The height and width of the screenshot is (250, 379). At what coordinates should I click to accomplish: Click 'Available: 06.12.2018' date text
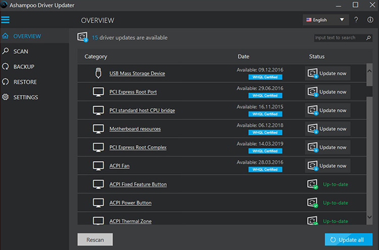[260, 125]
